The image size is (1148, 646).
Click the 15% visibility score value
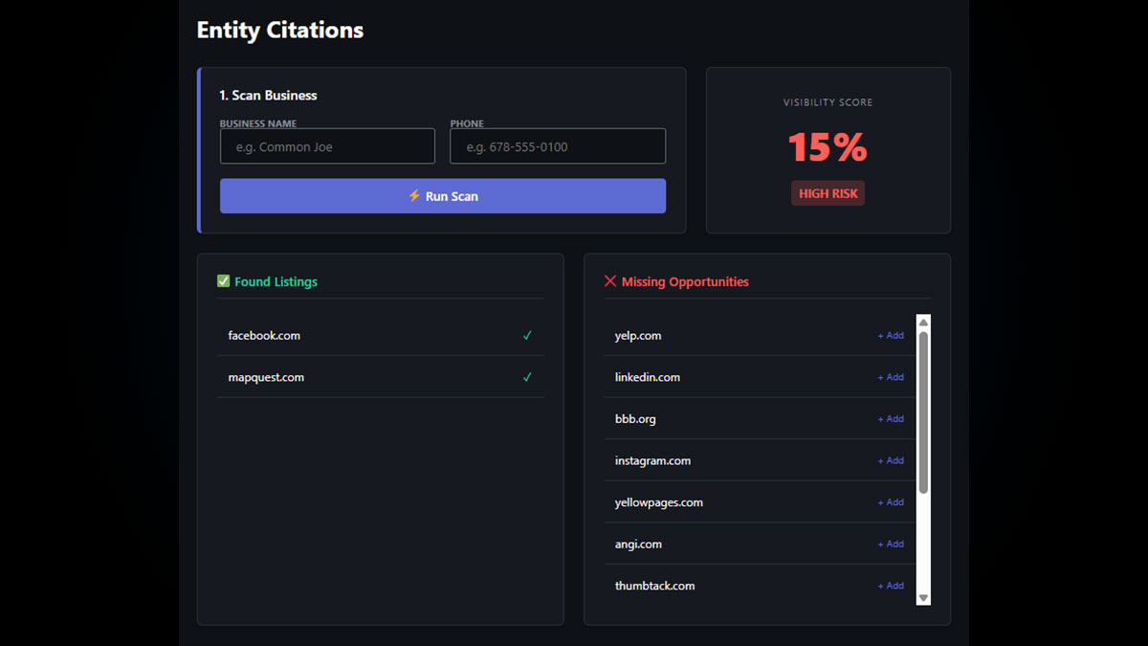tap(828, 147)
